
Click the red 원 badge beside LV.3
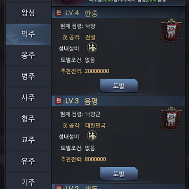tap(59, 101)
